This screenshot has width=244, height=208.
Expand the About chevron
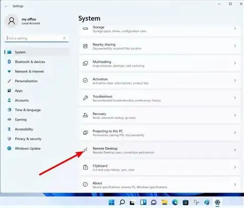[x=235, y=185]
